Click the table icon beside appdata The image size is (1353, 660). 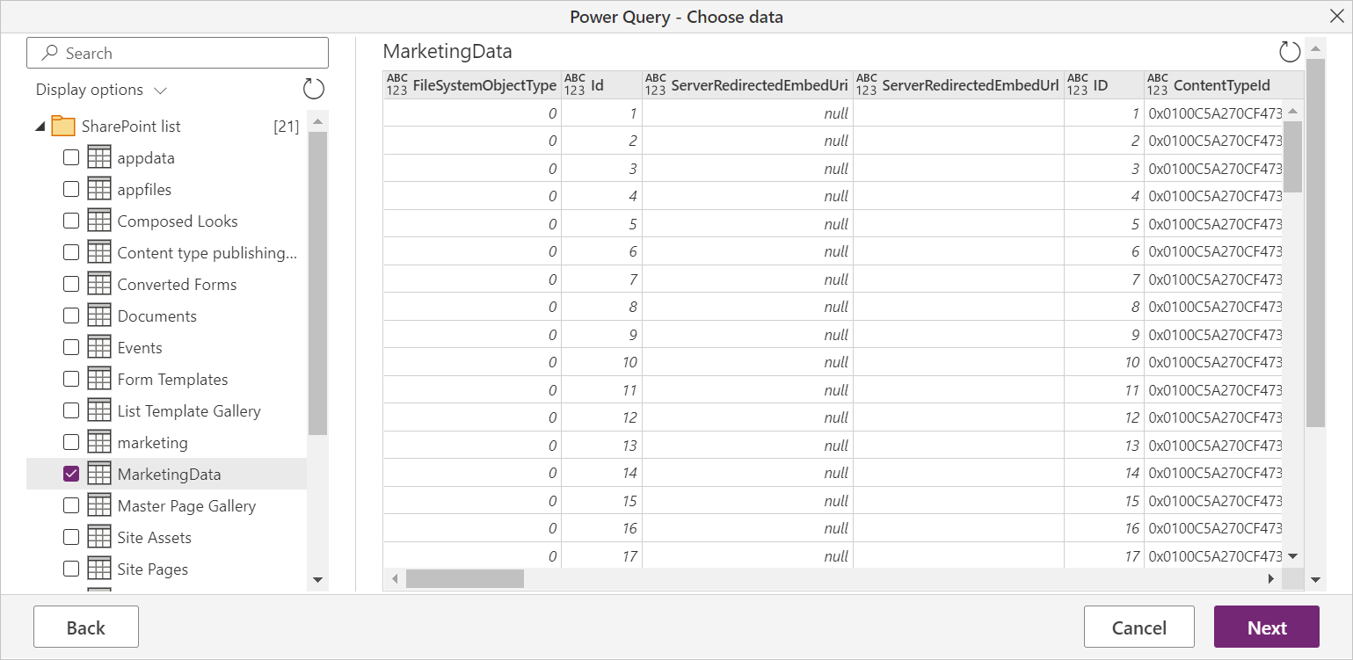tap(97, 157)
